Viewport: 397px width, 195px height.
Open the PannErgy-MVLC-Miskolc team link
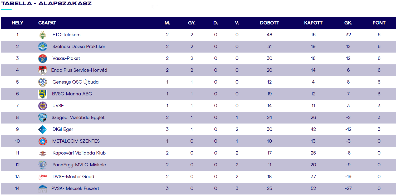point(79,165)
